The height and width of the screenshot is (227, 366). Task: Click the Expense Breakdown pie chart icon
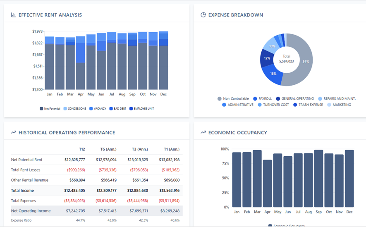[x=203, y=15]
